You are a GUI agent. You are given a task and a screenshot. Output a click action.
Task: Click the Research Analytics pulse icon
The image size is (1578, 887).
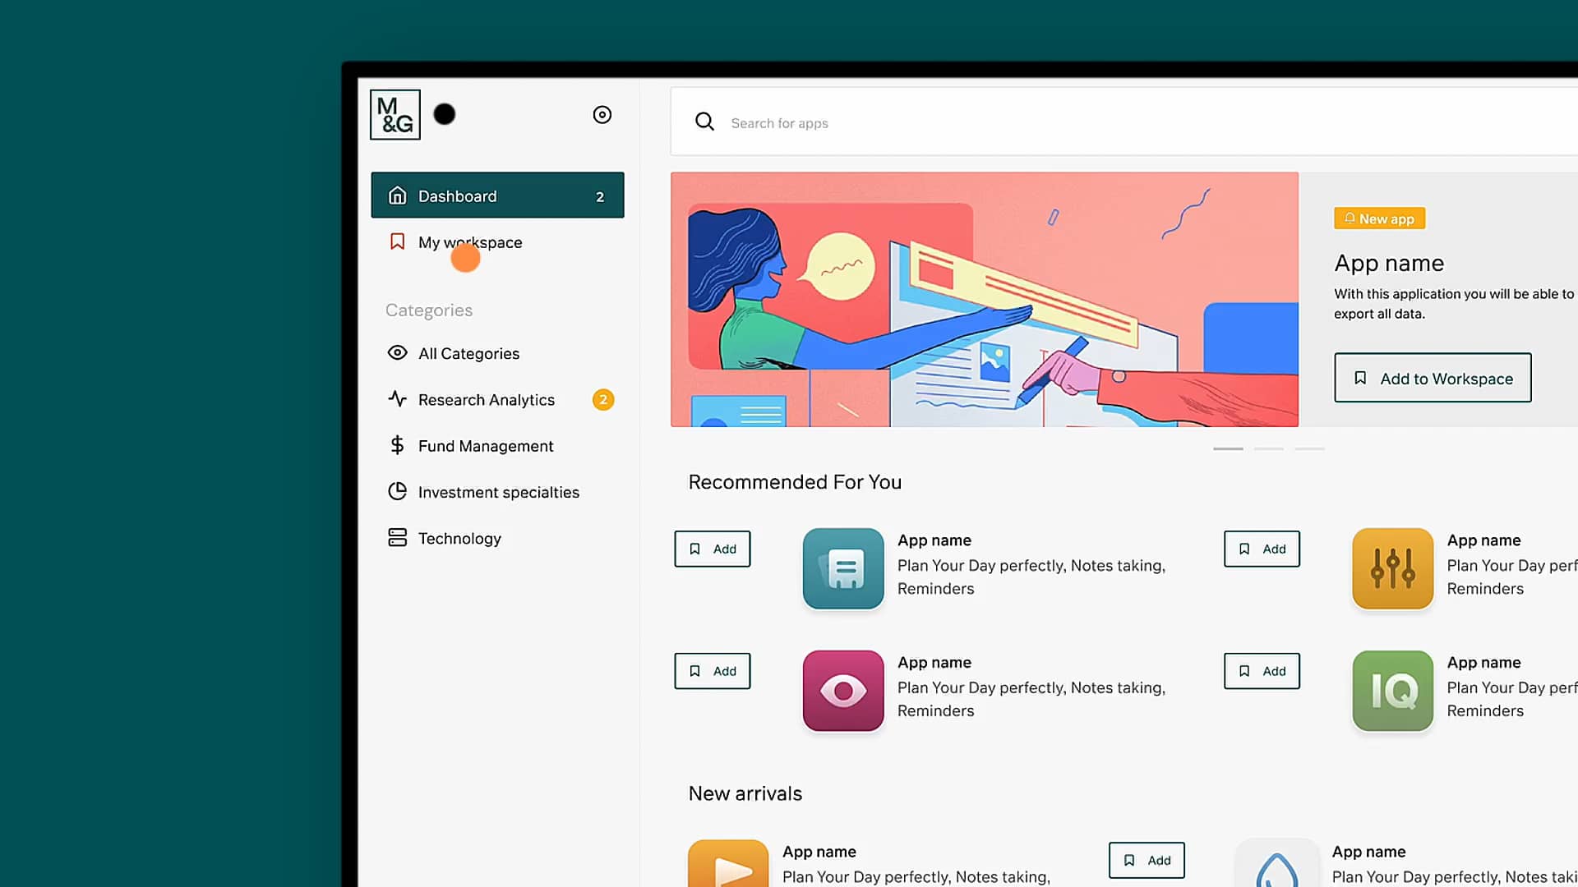(397, 399)
